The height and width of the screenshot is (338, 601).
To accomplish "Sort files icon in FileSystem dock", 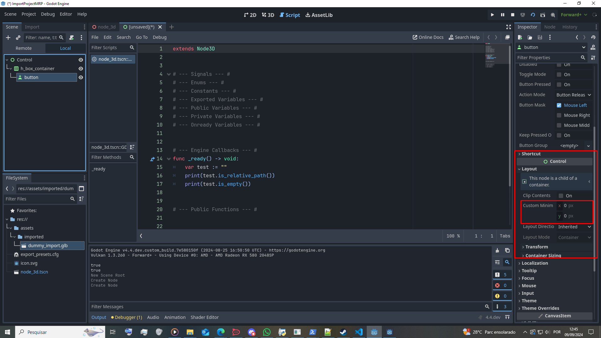I will pyautogui.click(x=81, y=199).
